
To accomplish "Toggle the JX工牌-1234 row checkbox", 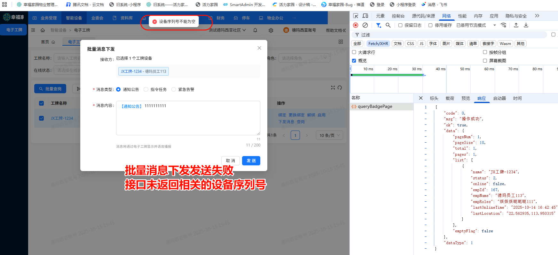I will [x=41, y=118].
